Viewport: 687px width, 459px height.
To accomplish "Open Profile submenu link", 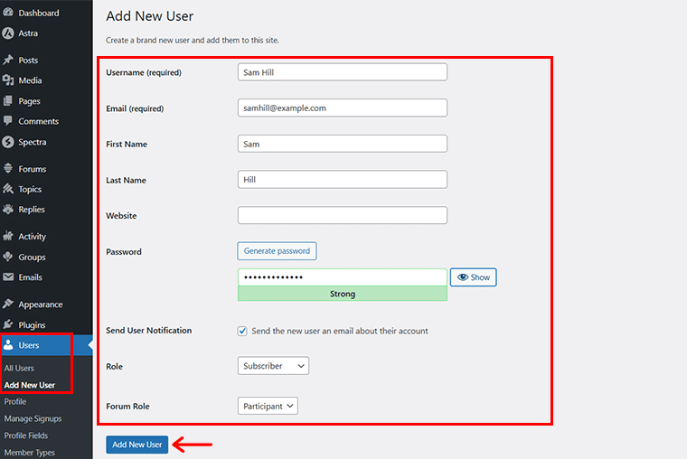I will click(x=15, y=401).
